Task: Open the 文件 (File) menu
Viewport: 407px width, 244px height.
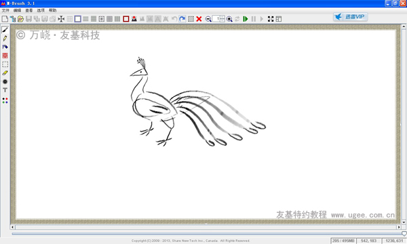Action: tap(5, 10)
